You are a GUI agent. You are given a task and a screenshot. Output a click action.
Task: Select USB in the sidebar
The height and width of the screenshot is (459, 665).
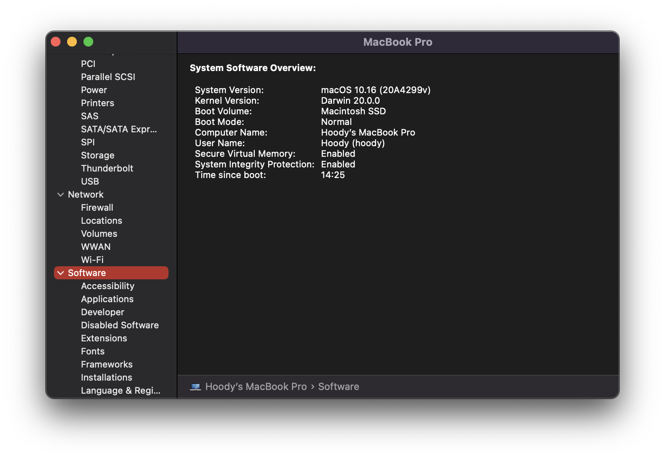click(90, 181)
